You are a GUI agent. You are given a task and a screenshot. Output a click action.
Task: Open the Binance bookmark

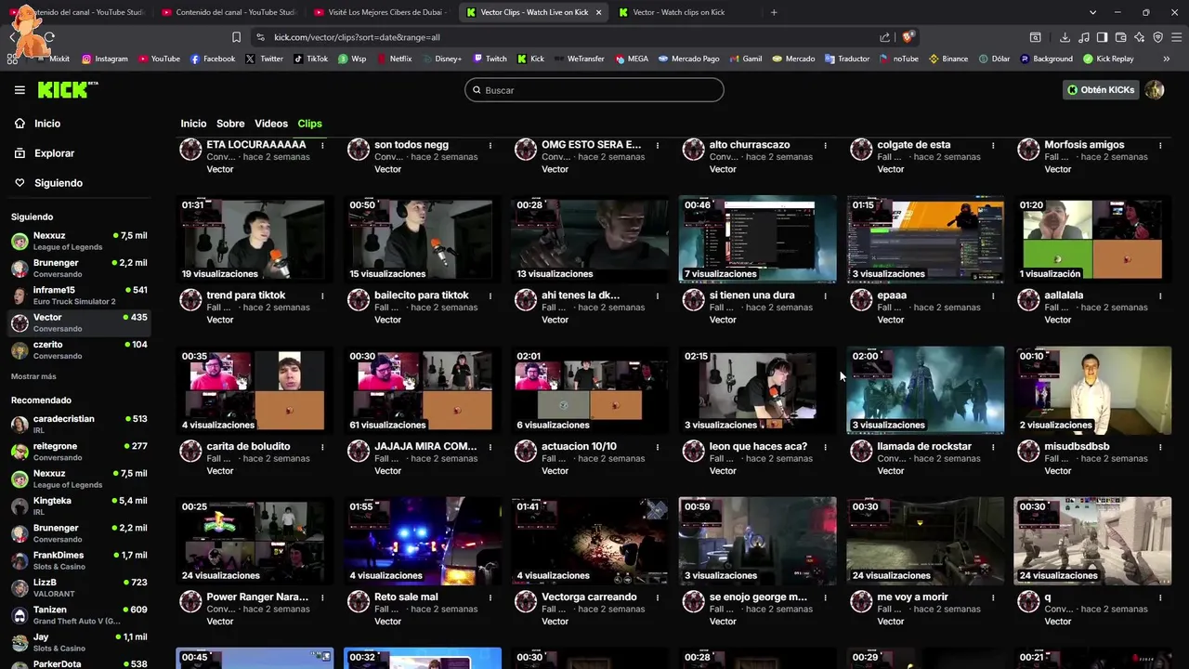point(948,59)
